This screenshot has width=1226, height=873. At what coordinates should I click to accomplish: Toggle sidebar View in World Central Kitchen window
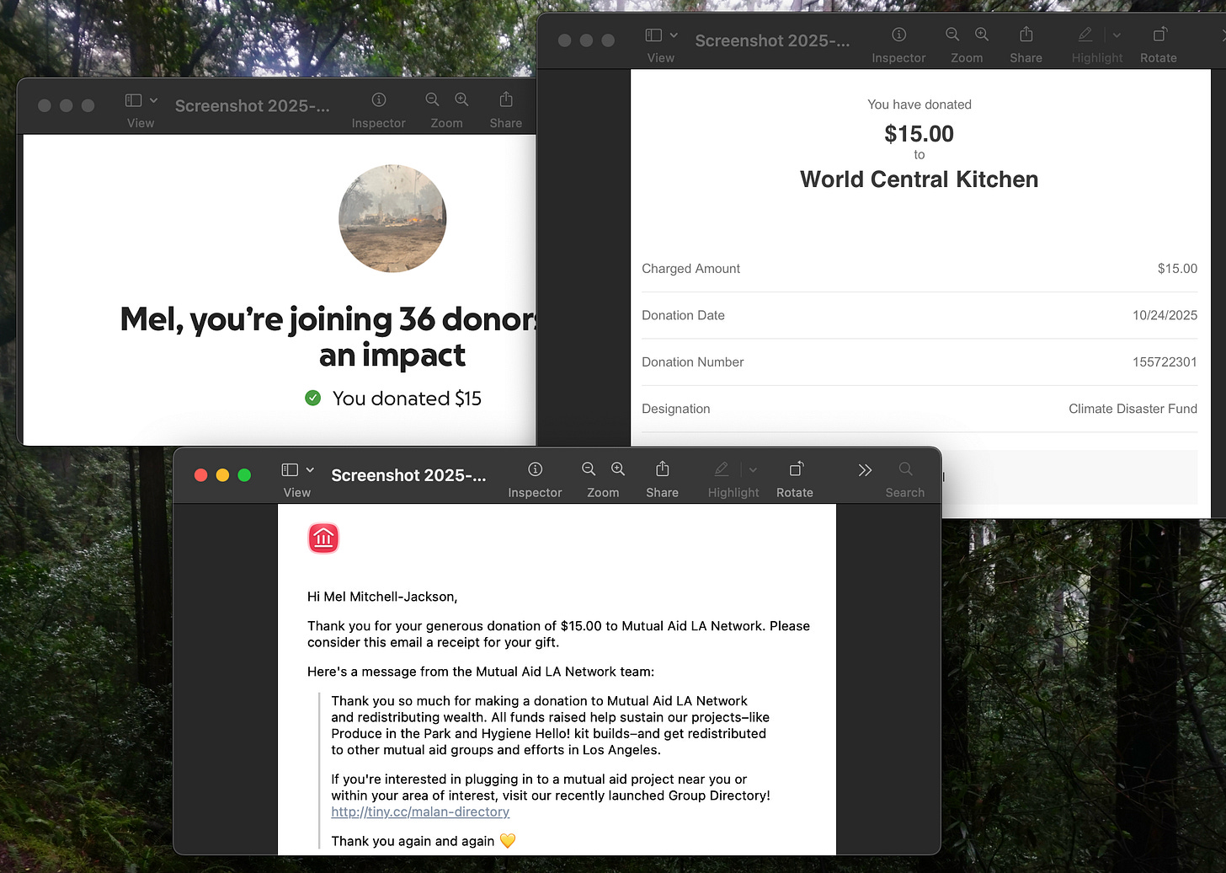[x=653, y=35]
